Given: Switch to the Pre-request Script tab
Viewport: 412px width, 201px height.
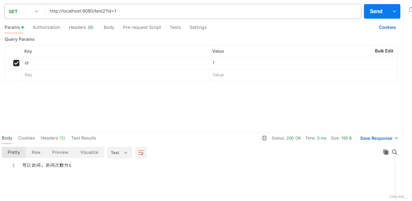Looking at the screenshot, I should [x=142, y=27].
